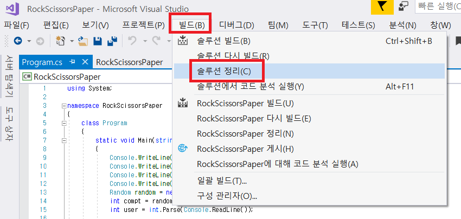Open the 보기(V) menu

pos(95,25)
